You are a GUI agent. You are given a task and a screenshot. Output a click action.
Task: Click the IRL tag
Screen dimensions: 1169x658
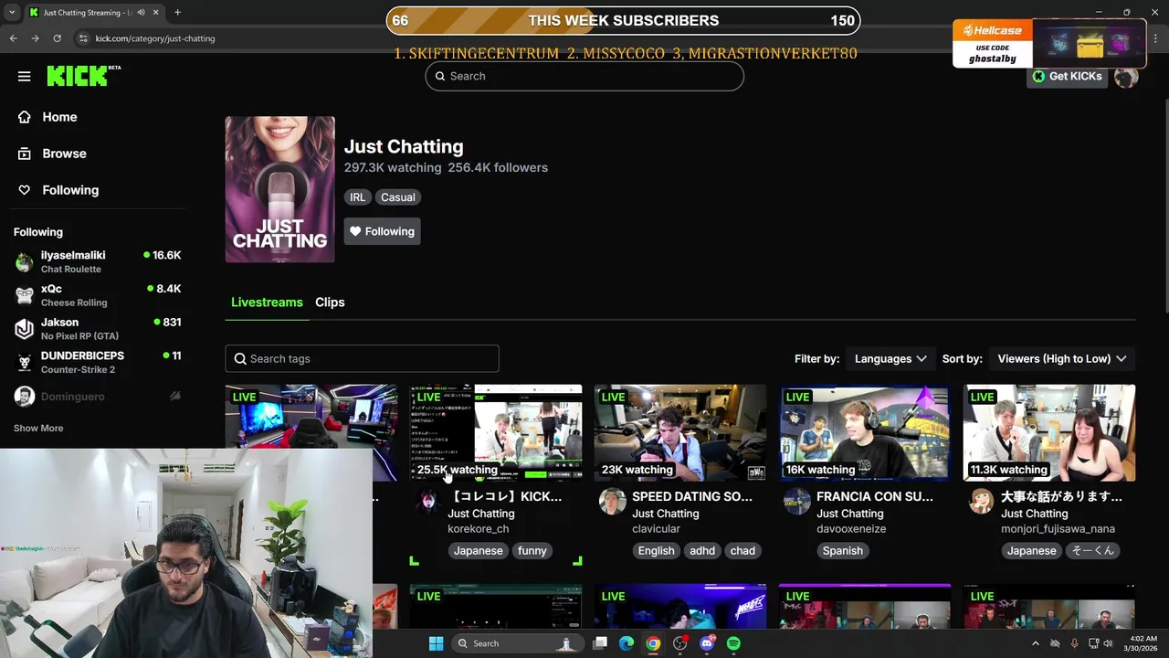(x=357, y=197)
